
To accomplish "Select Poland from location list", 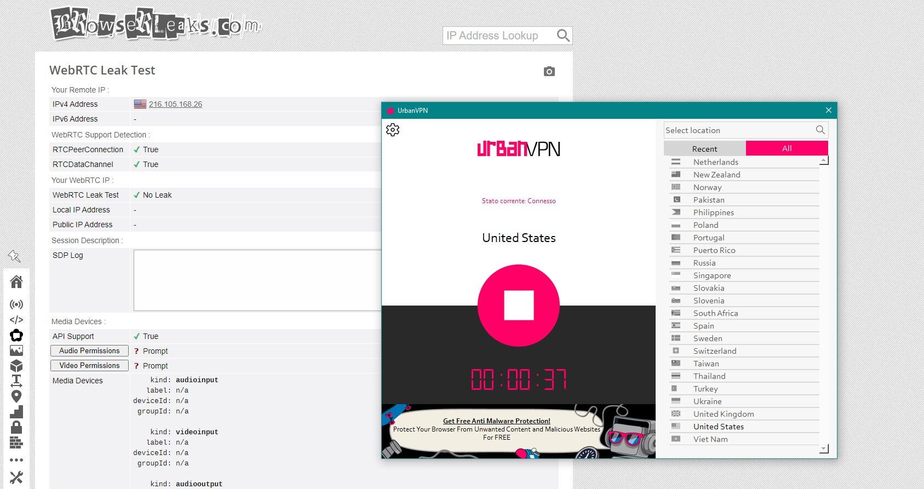I will [744, 225].
